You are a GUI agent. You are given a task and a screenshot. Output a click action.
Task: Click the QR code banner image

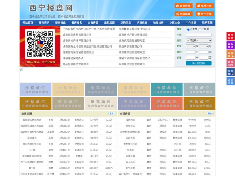40,46
